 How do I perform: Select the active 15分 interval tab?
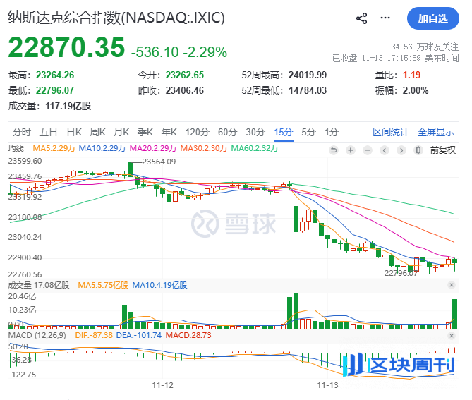click(x=283, y=132)
